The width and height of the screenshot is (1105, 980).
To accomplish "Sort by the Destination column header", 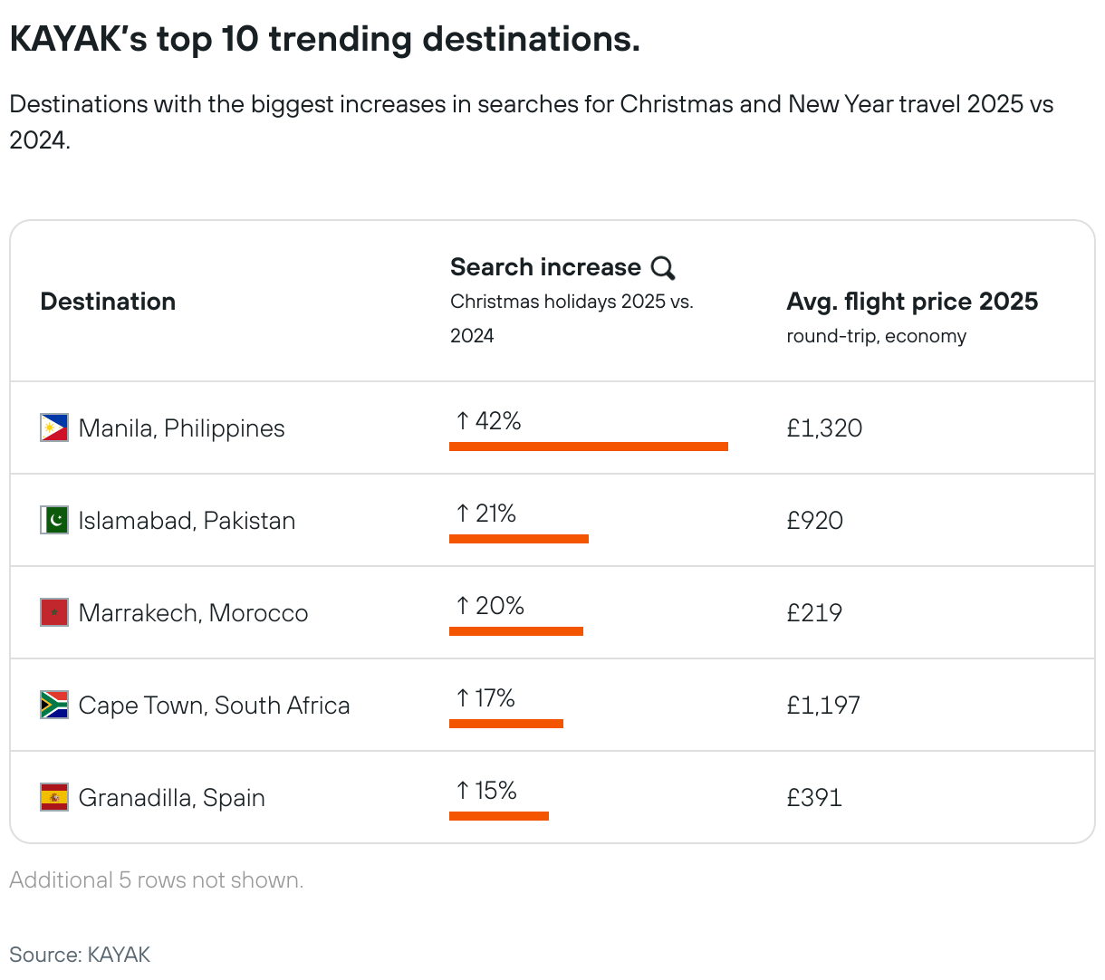I will coord(108,302).
